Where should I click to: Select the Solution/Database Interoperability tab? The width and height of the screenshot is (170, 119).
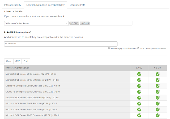(x=45, y=5)
